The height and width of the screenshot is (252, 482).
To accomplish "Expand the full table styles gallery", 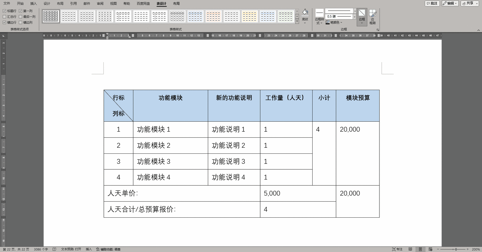I will click(297, 21).
